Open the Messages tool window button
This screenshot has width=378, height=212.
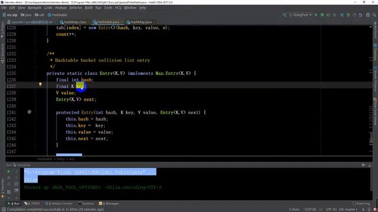coord(109,204)
